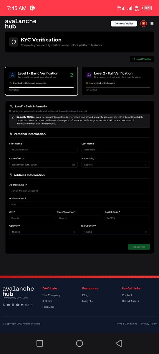Viewport: 159px width, 354px height.
Task: Tap the Android back navigation button
Action: (x=119, y=343)
